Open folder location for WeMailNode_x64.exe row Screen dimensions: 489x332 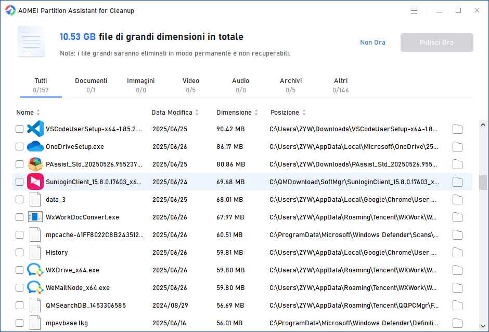(x=457, y=288)
